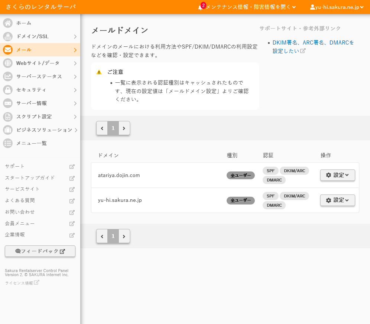Image resolution: width=370 pixels, height=324 pixels.
Task: Click the Home icon in sidebar
Action: click(8, 23)
